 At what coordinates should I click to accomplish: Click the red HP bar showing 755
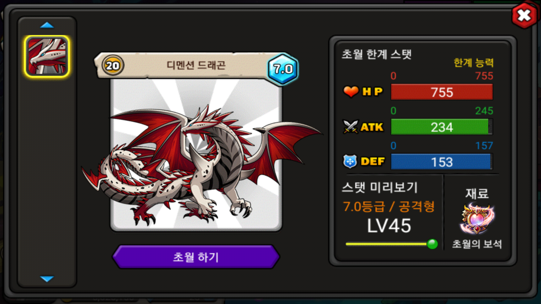(442, 92)
